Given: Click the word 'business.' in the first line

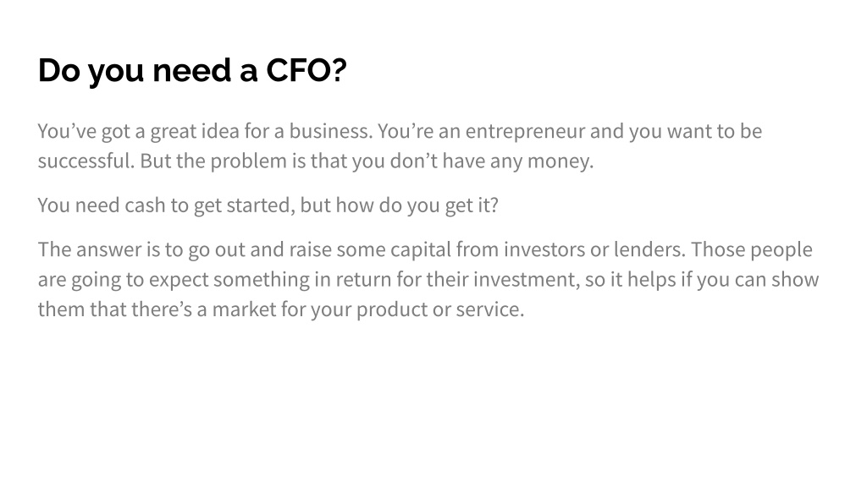Looking at the screenshot, I should [x=331, y=131].
